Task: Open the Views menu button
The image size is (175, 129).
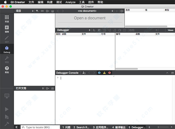Action: coord(170,30)
